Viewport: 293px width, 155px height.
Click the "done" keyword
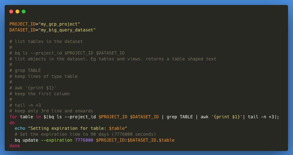coord(15,146)
